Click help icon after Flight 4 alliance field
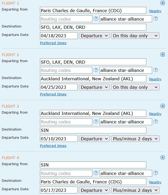Image resolution: width=168 pixels, height=195 pixels. 156,173
